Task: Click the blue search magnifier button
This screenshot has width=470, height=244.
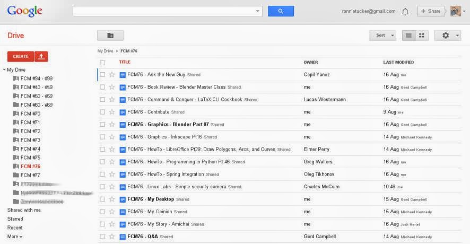Action: [x=281, y=11]
